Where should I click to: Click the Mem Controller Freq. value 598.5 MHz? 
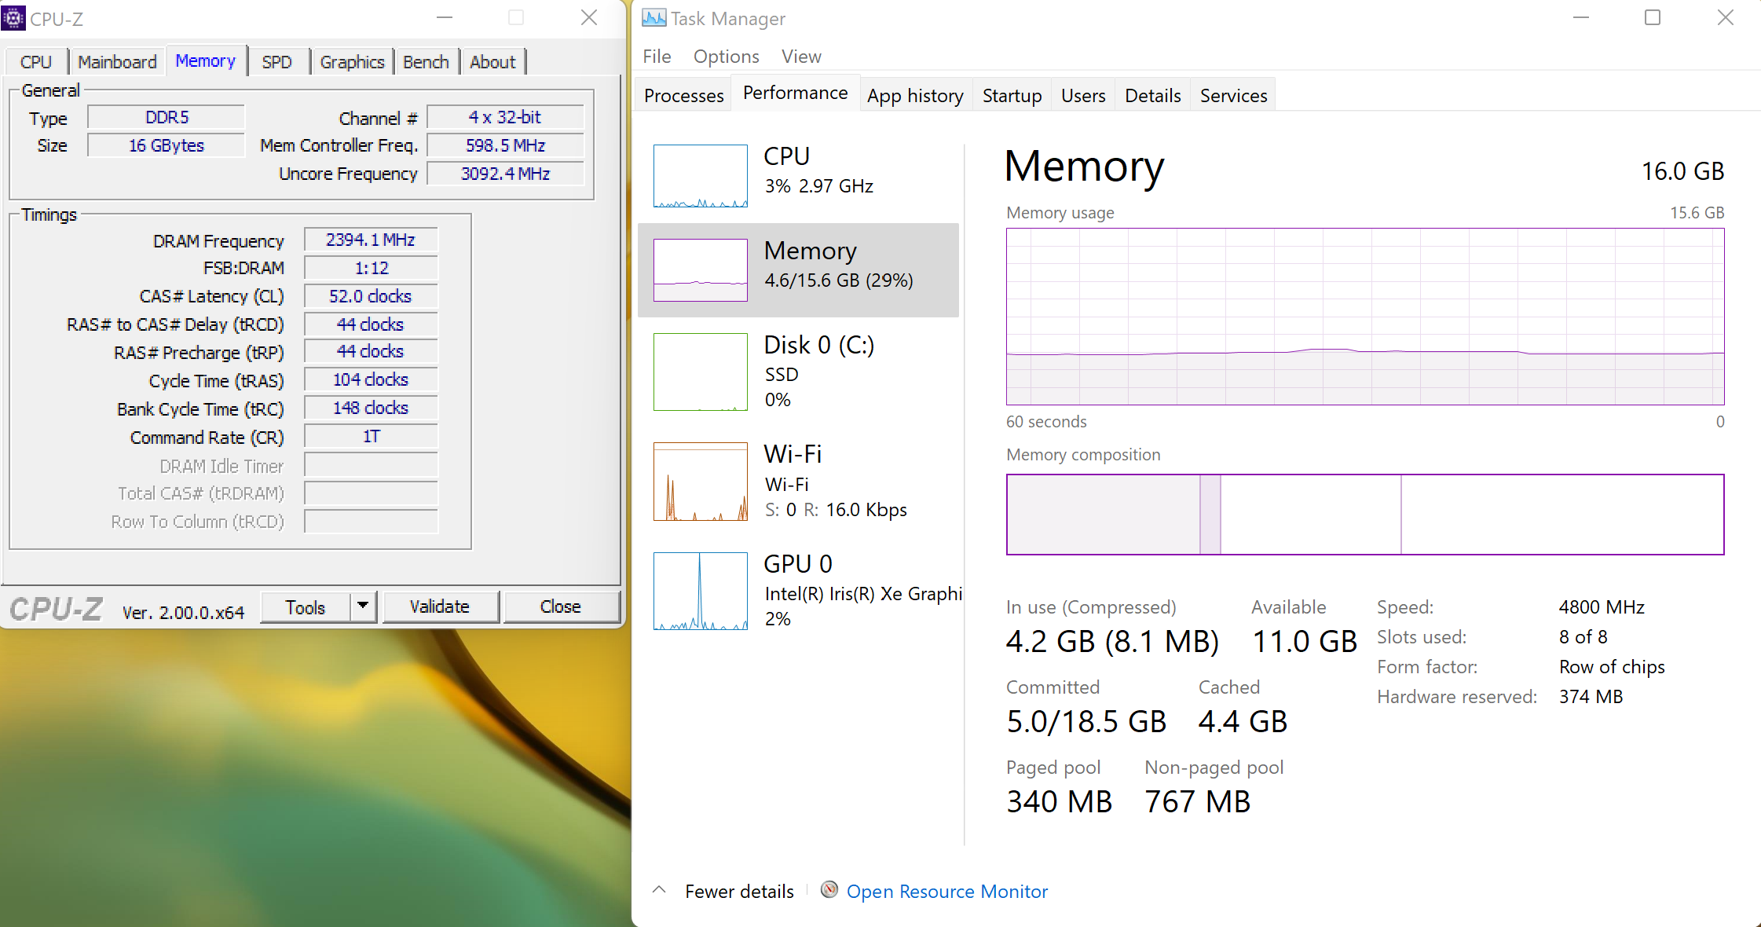click(x=505, y=145)
